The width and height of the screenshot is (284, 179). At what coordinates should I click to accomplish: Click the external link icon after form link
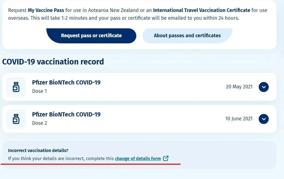coord(166,158)
